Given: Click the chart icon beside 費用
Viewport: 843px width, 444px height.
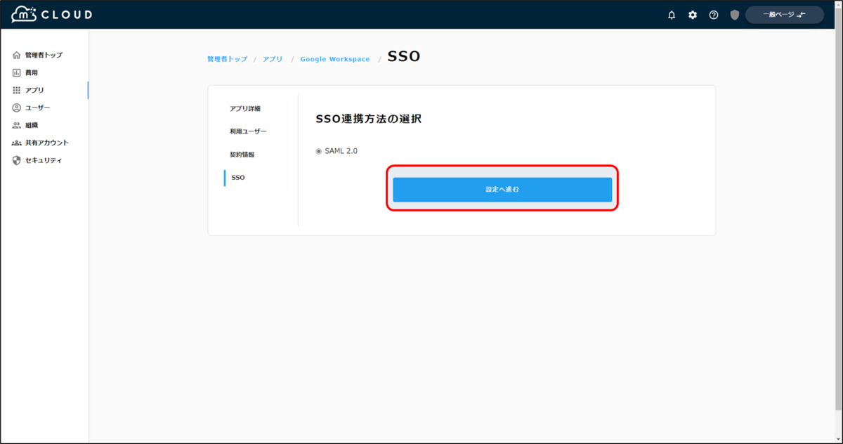Looking at the screenshot, I should (x=17, y=72).
